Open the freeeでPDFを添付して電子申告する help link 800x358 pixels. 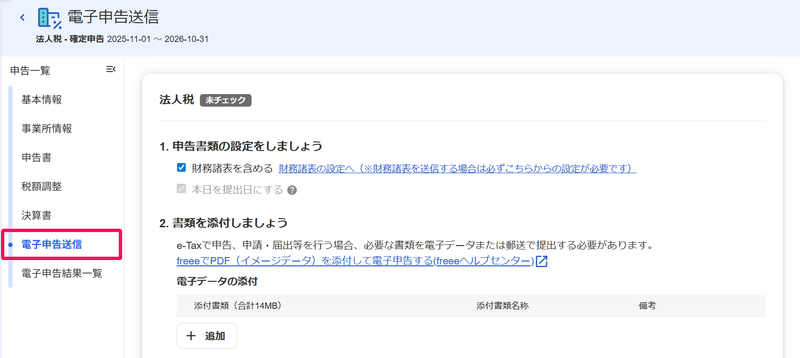[x=355, y=261]
